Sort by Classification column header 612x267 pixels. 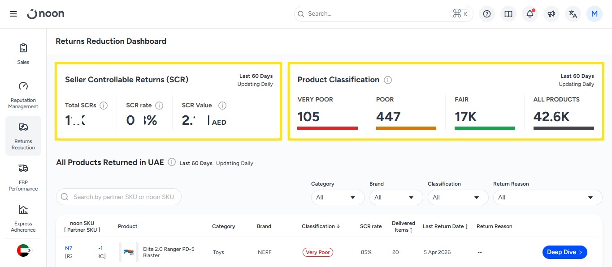click(321, 226)
